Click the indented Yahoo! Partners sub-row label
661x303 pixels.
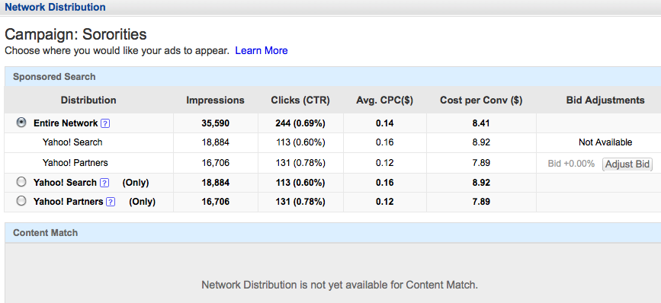pyautogui.click(x=75, y=162)
